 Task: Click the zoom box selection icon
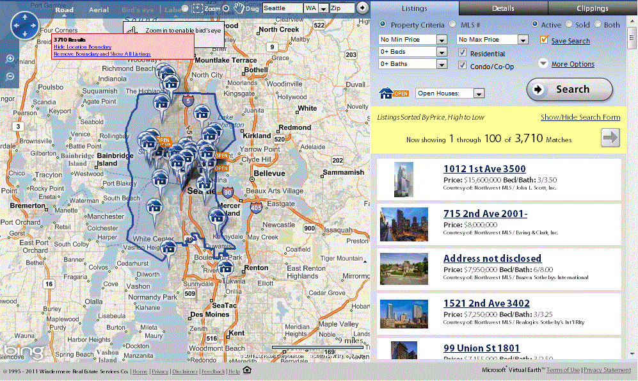click(x=197, y=8)
